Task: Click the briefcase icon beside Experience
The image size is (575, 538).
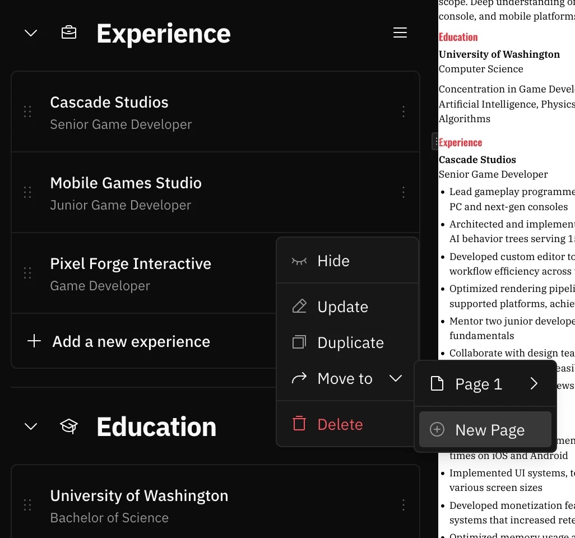Action: pos(68,33)
